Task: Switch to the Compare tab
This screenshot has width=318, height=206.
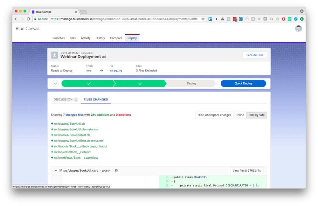Action: click(116, 38)
